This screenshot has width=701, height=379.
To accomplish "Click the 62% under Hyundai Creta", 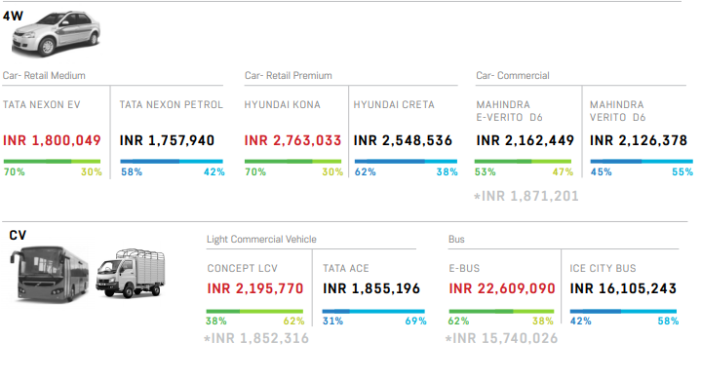I will (366, 172).
